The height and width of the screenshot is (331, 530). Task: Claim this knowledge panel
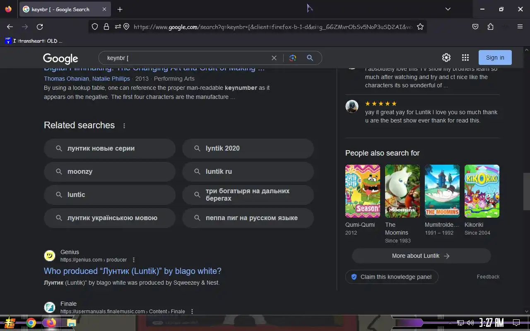click(392, 277)
